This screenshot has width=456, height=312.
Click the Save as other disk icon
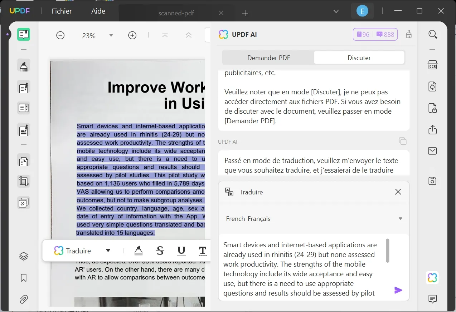(x=433, y=181)
